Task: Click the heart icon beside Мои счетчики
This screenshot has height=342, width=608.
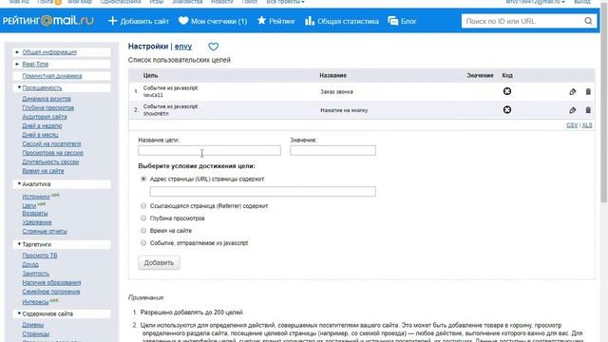Action: click(x=183, y=21)
